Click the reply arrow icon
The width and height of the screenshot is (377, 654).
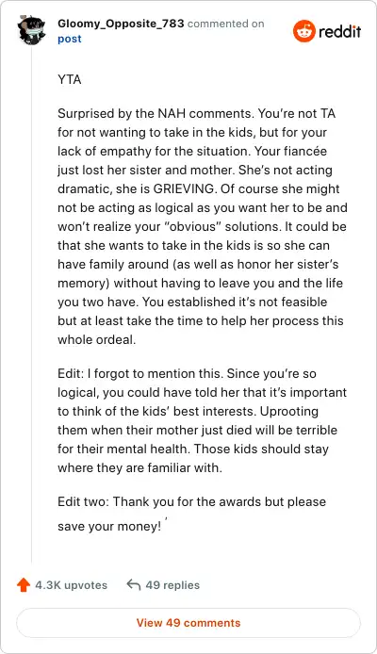[x=133, y=585]
